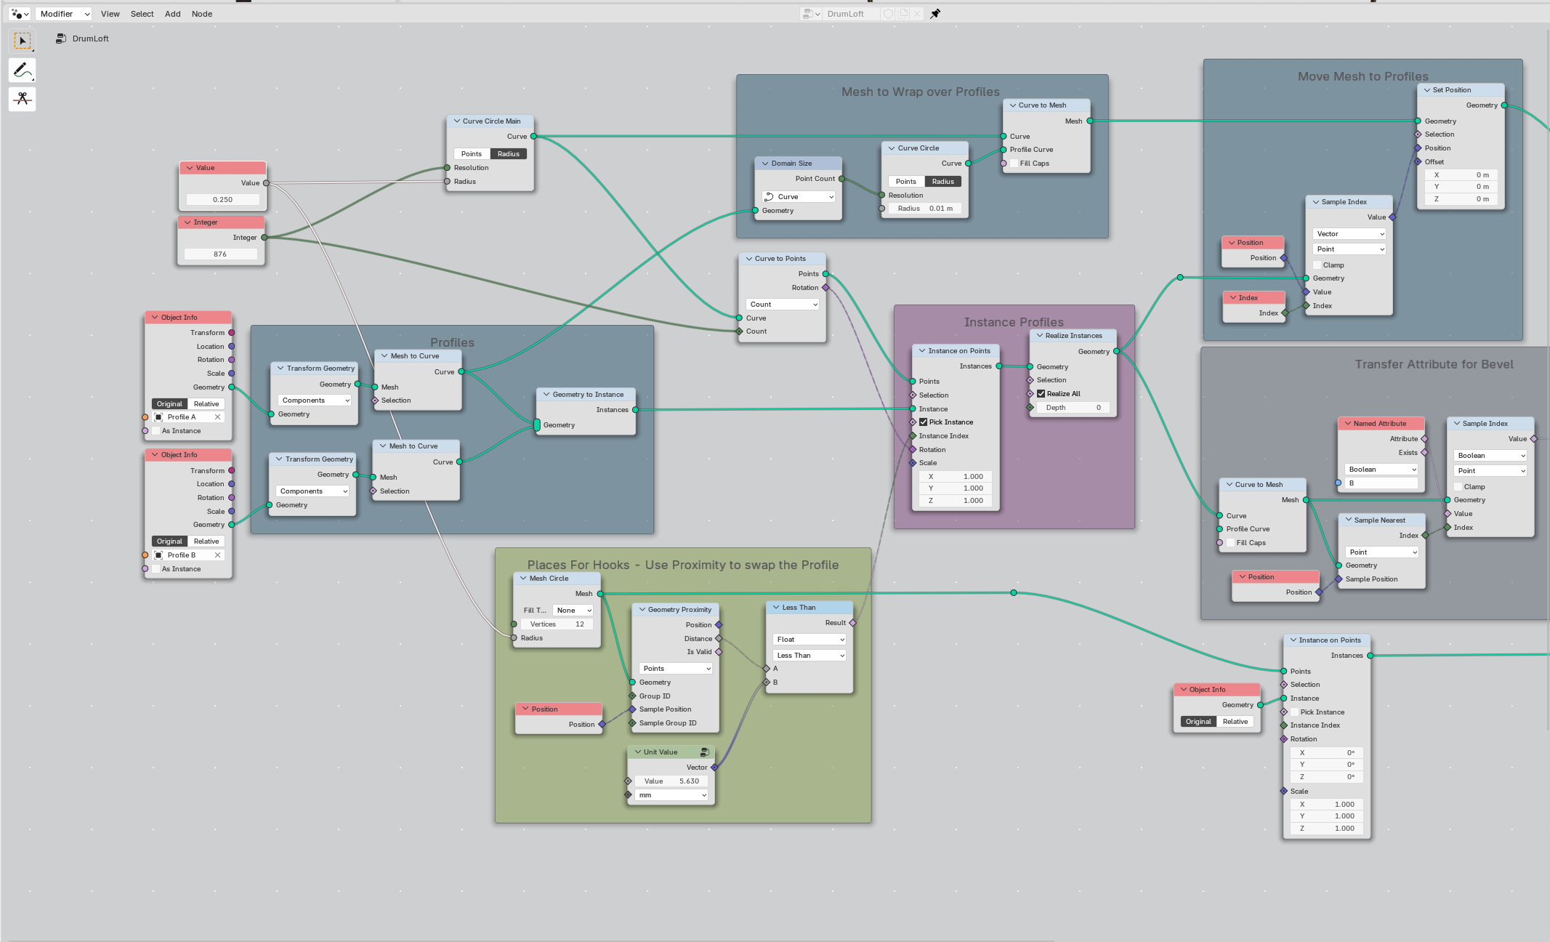Click the Unit Value node group icon
Screen dimensions: 1550x942
tap(704, 752)
